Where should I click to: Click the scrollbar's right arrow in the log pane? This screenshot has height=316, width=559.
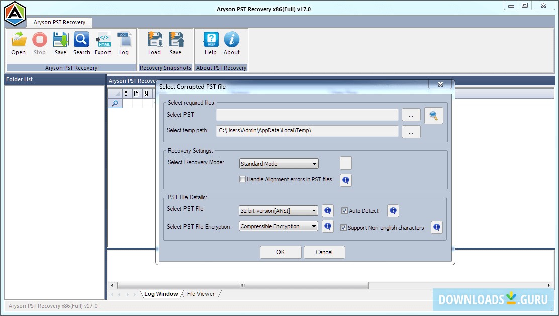pos(549,285)
